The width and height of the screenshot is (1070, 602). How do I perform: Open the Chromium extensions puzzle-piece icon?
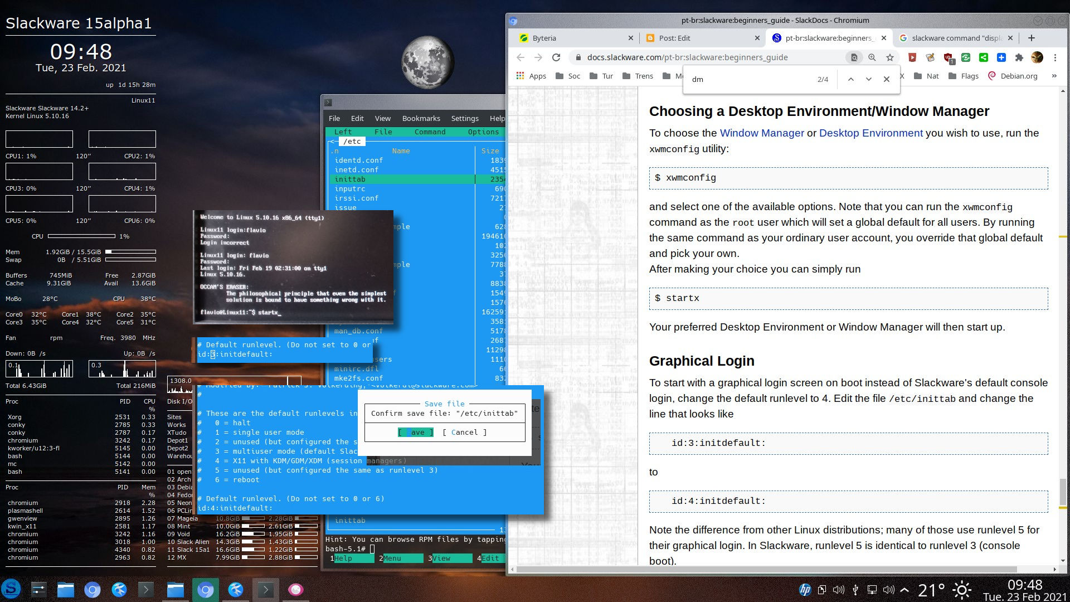coord(1019,57)
